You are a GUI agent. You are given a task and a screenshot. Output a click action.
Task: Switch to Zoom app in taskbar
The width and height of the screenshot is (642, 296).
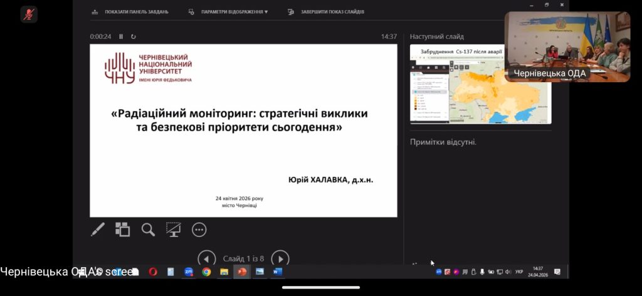point(188,272)
